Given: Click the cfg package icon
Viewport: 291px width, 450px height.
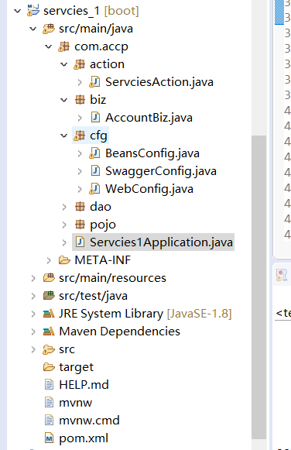Looking at the screenshot, I should click(80, 136).
